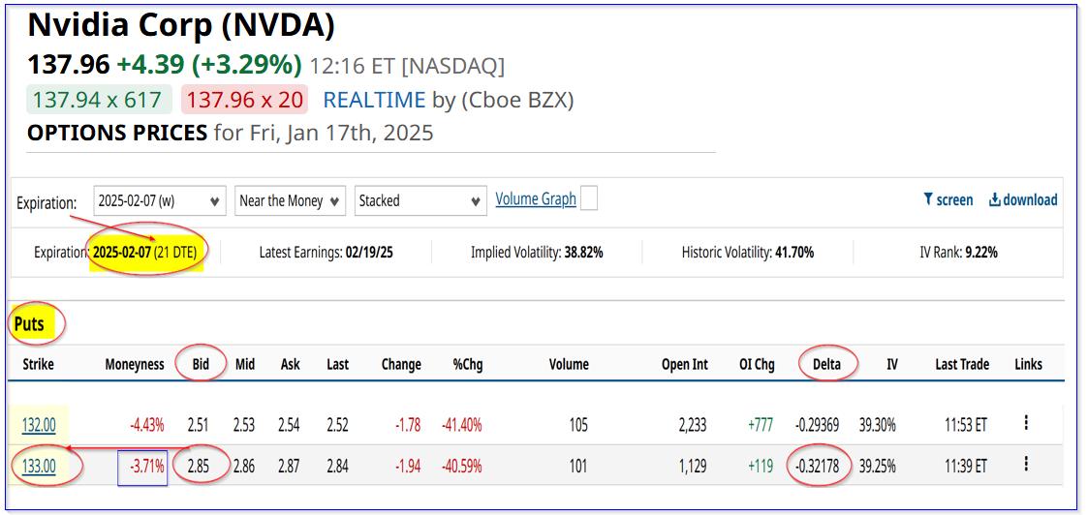The image size is (1088, 515).
Task: Sort by the Last Trade column header
Action: point(962,364)
